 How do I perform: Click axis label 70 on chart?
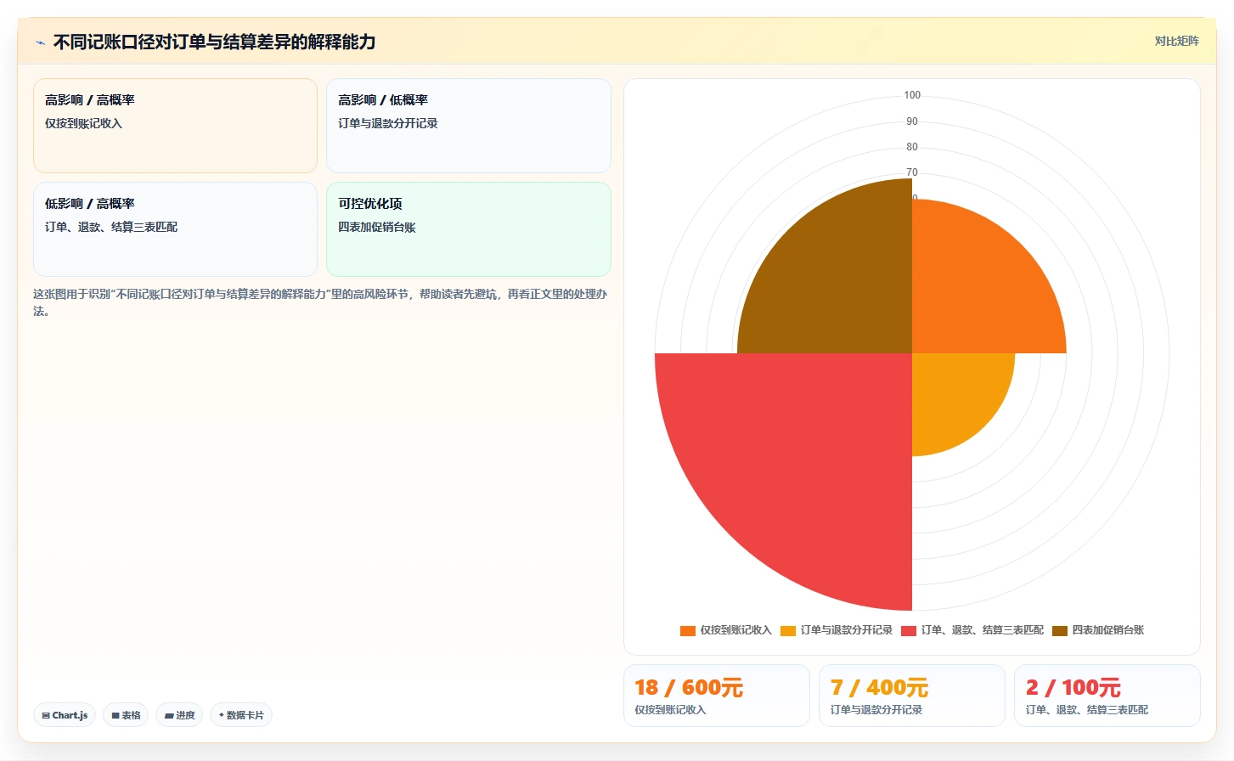pyautogui.click(x=912, y=172)
